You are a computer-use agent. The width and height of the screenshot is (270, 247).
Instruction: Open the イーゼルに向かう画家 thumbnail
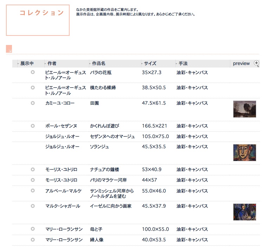(x=245, y=212)
